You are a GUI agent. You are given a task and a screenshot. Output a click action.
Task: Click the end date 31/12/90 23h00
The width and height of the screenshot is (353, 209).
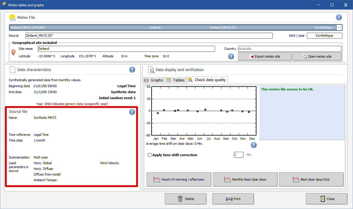point(45,92)
